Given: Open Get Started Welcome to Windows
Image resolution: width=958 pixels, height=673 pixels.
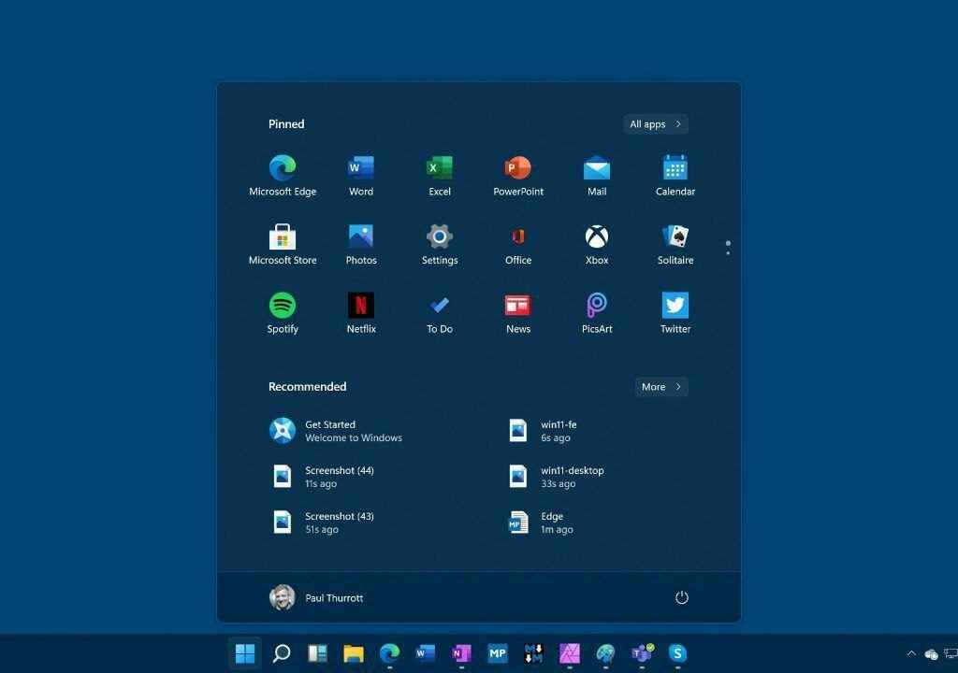Looking at the screenshot, I should [x=336, y=431].
